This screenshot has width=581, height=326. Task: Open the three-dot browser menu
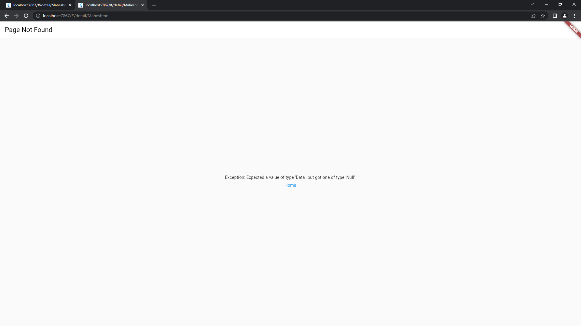[574, 16]
